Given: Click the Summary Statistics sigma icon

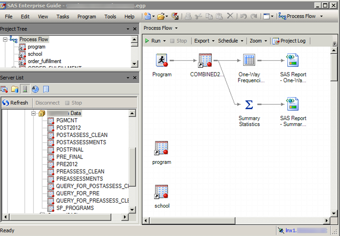Looking at the screenshot, I should pos(249,104).
